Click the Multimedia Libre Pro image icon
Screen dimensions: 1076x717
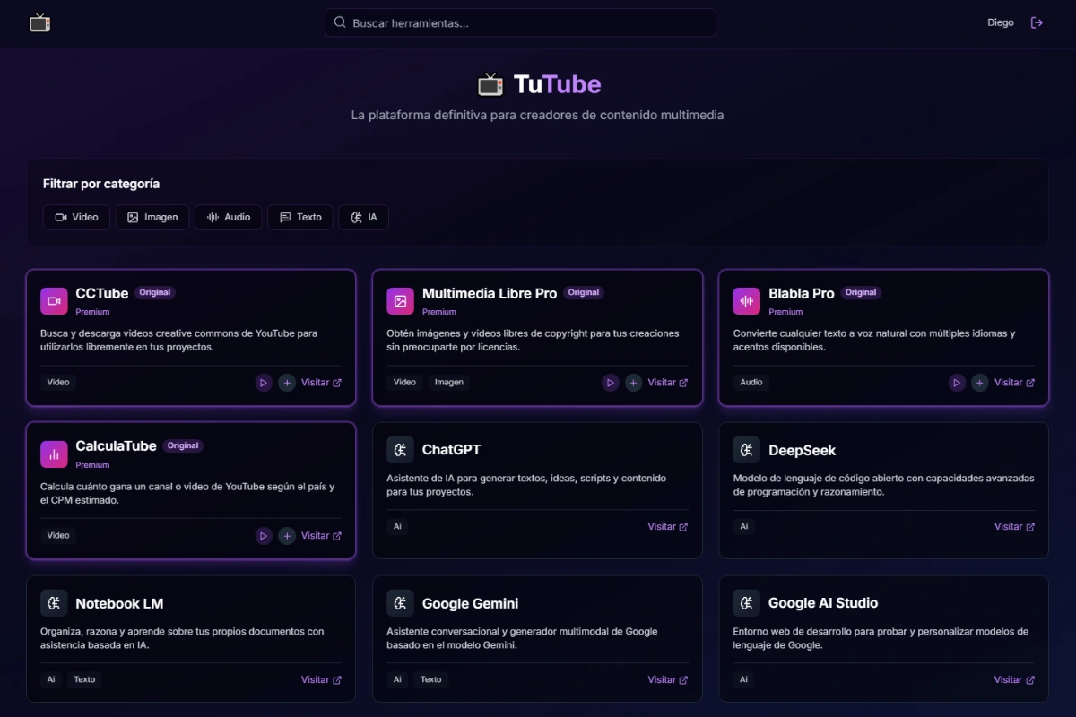click(x=400, y=301)
